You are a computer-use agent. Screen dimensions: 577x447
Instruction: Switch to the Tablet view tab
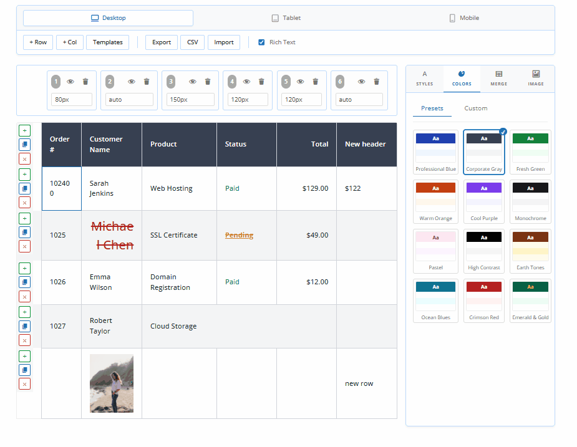pos(286,18)
